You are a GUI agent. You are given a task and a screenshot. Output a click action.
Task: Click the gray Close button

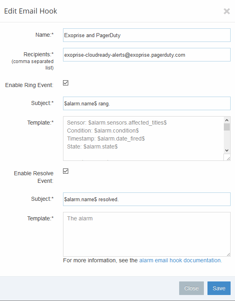[191, 288]
